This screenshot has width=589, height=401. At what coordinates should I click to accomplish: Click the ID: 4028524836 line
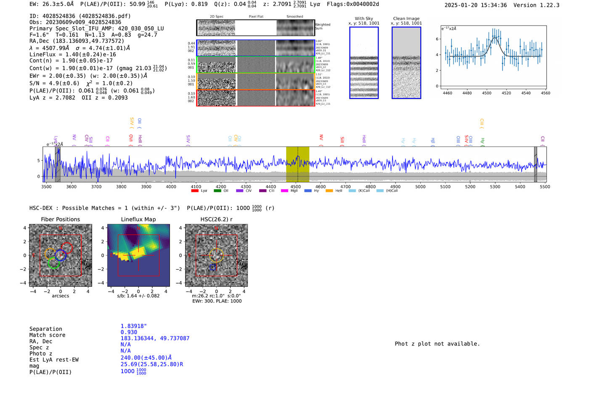(x=80, y=16)
